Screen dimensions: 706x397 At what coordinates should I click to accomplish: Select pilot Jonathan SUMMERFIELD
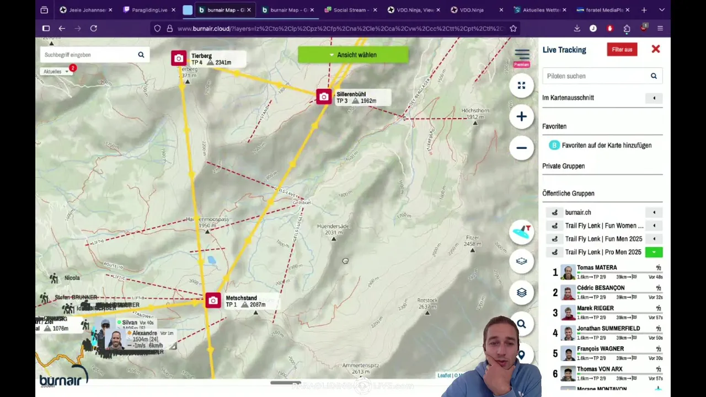(608, 329)
